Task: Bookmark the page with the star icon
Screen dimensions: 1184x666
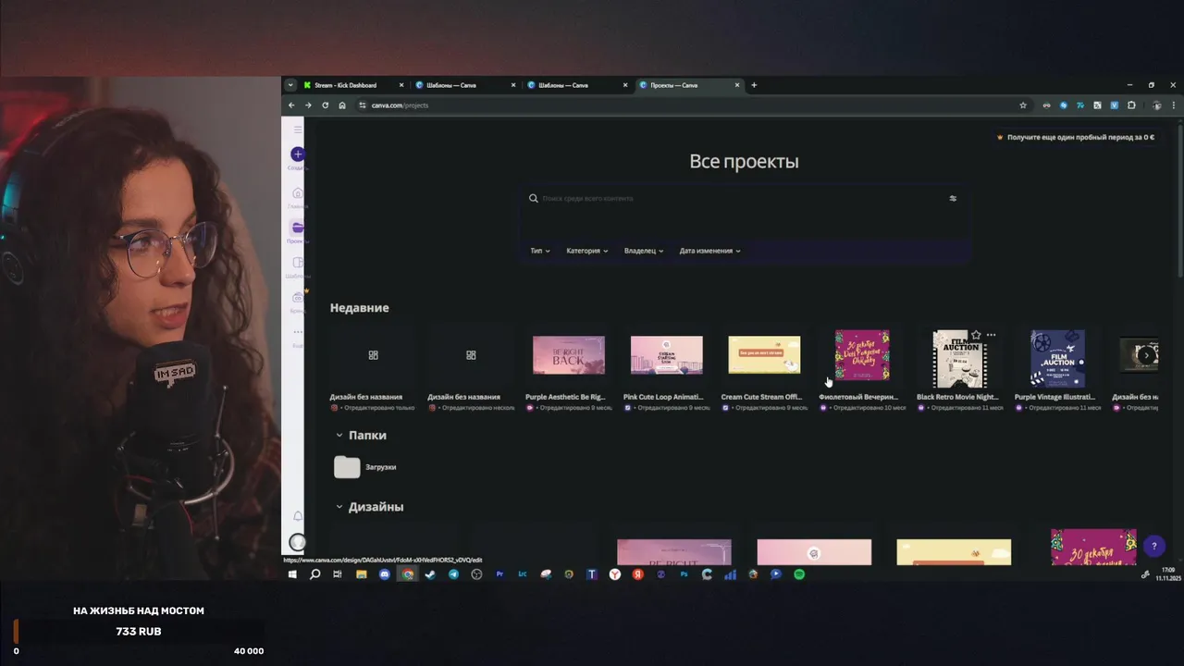Action: (x=1023, y=105)
